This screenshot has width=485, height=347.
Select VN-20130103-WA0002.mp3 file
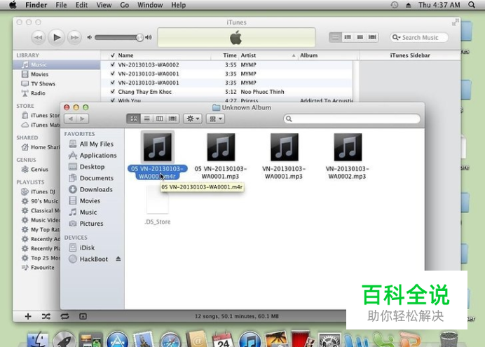pos(348,156)
